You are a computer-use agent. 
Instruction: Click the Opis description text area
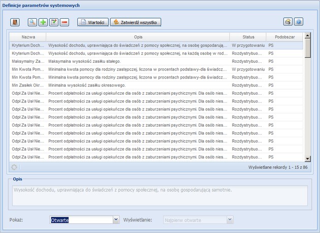click(x=160, y=196)
